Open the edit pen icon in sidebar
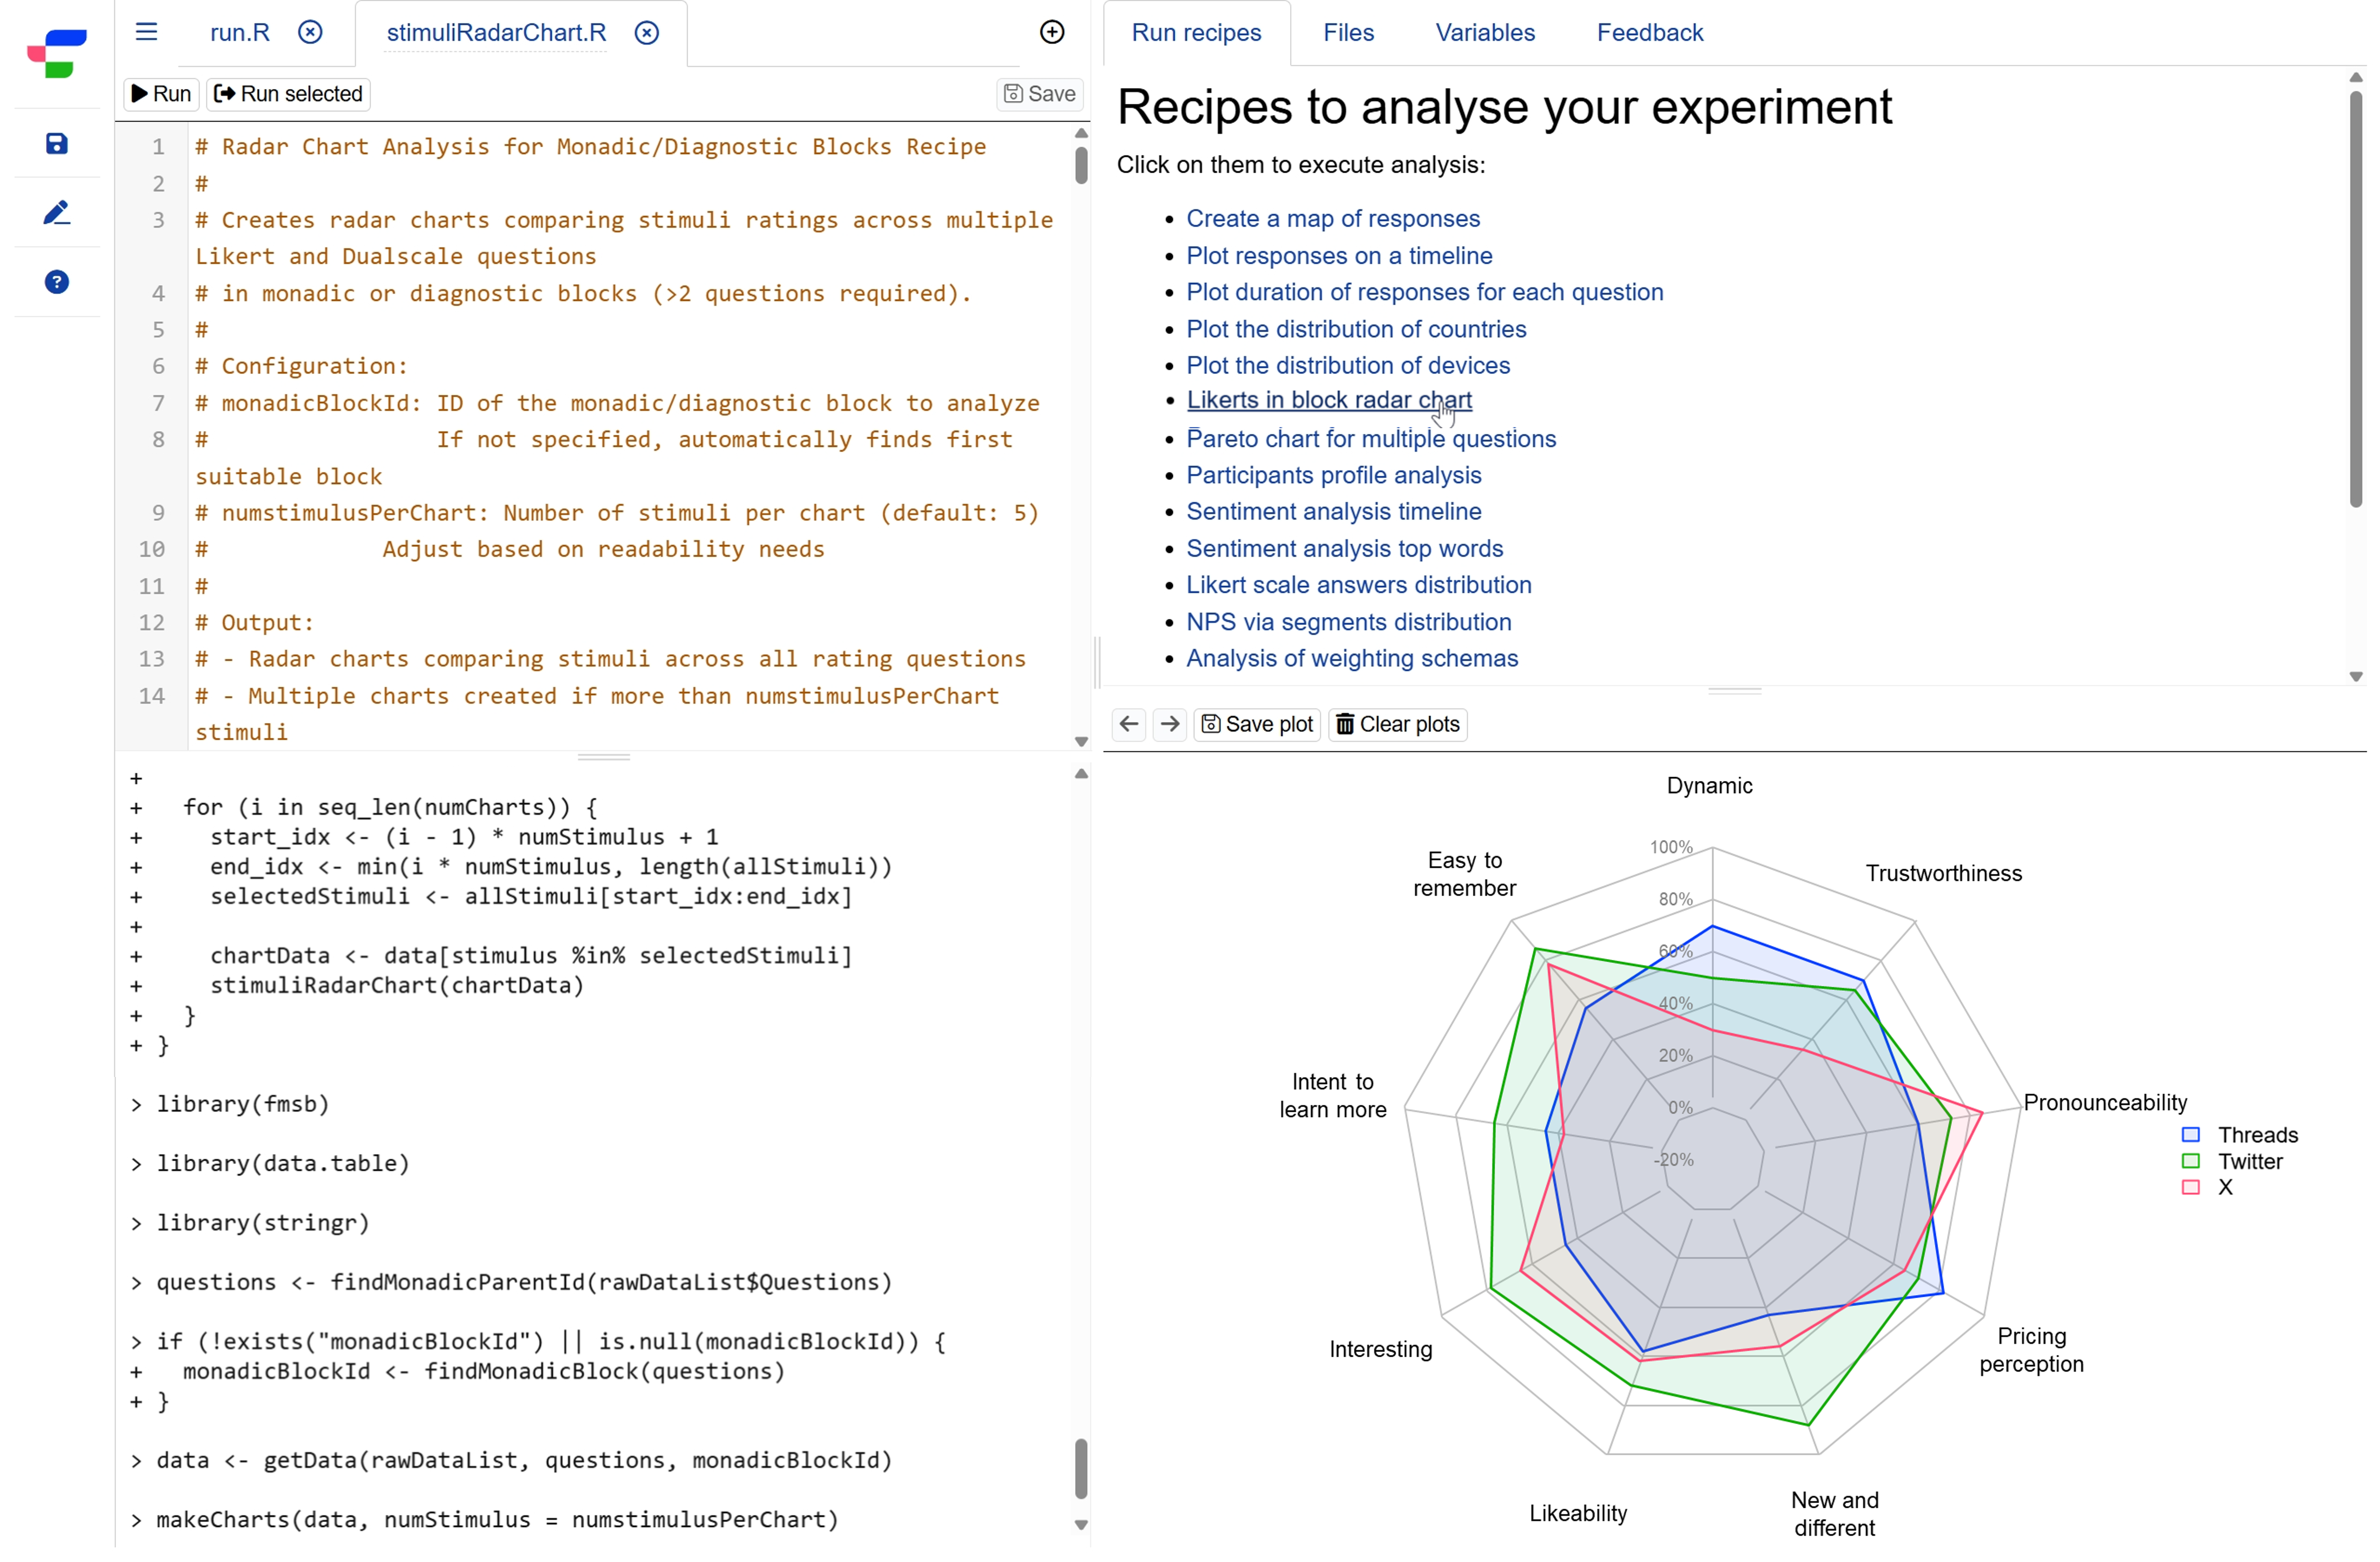The height and width of the screenshot is (1562, 2380). point(57,213)
